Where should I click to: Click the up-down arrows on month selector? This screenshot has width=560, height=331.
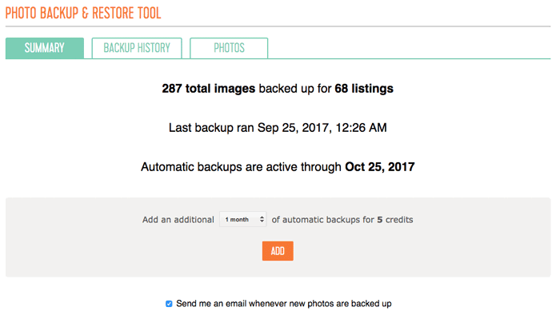[x=262, y=220]
